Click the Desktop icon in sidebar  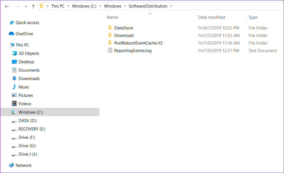[14, 62]
